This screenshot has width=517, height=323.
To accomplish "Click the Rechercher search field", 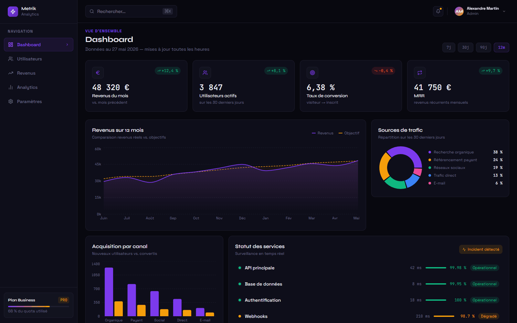I will tap(131, 11).
